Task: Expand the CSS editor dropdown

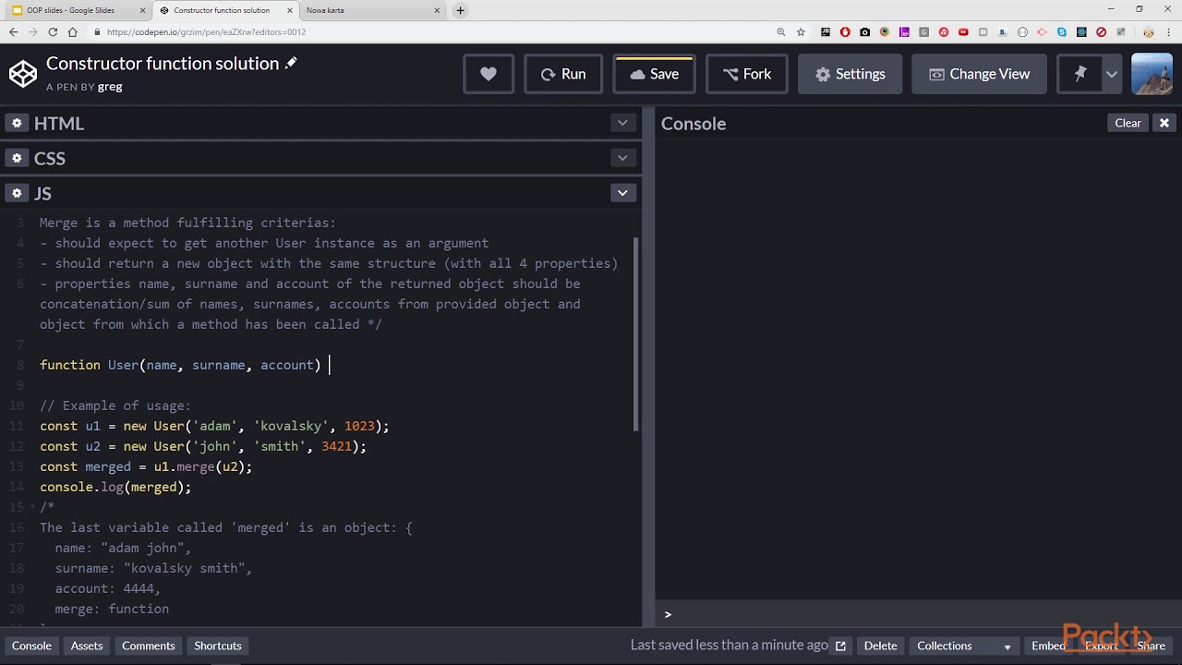Action: point(622,158)
